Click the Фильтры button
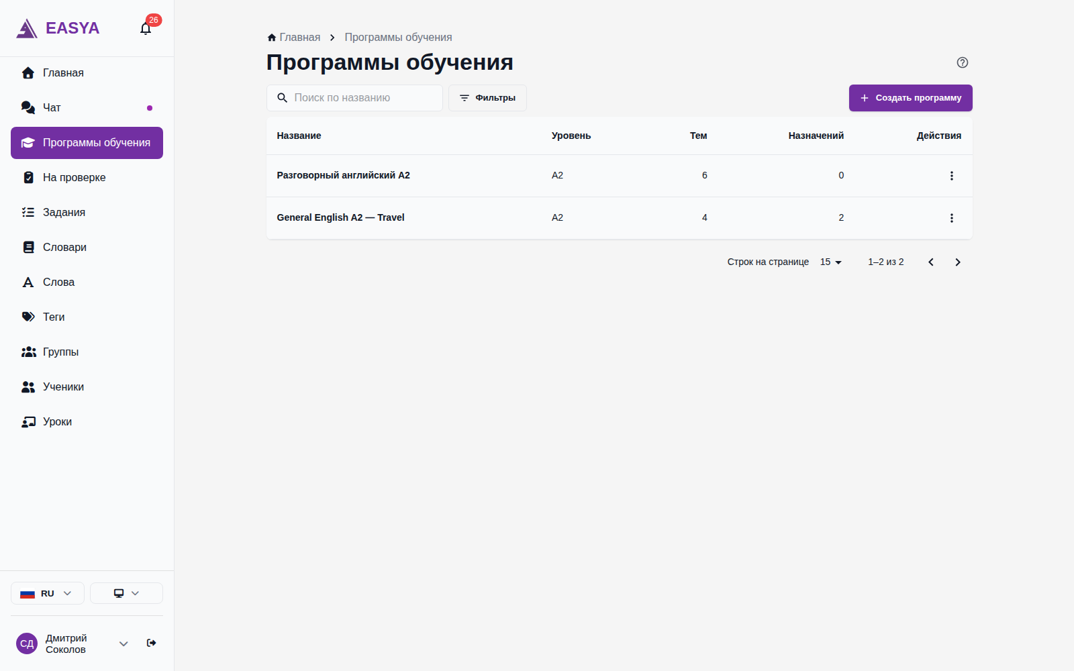This screenshot has height=671, width=1074. coord(487,98)
